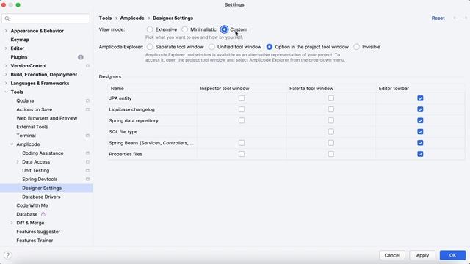Click the back navigation arrow
Viewport: 470px width, 264px height.
[x=455, y=18]
